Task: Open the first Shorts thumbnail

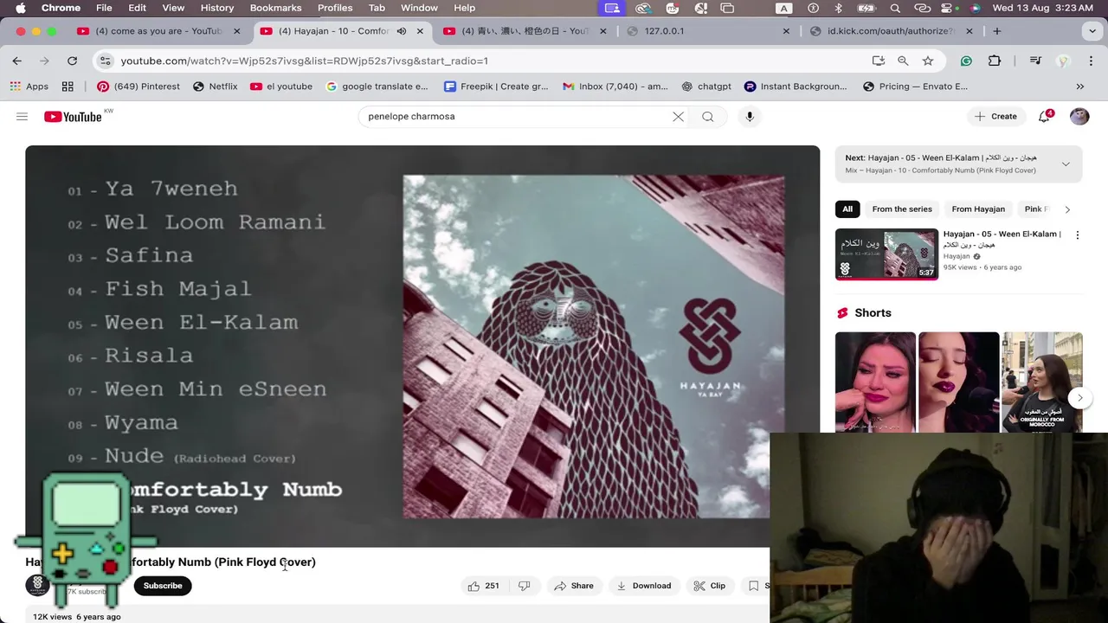Action: (x=875, y=382)
